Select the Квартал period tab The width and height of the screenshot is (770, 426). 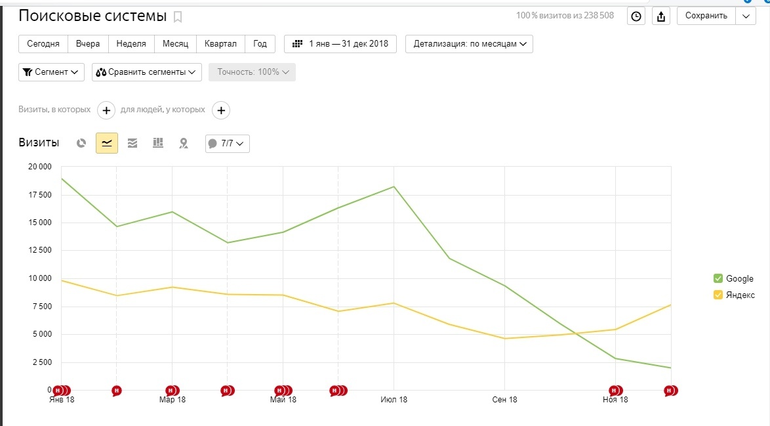pyautogui.click(x=220, y=44)
